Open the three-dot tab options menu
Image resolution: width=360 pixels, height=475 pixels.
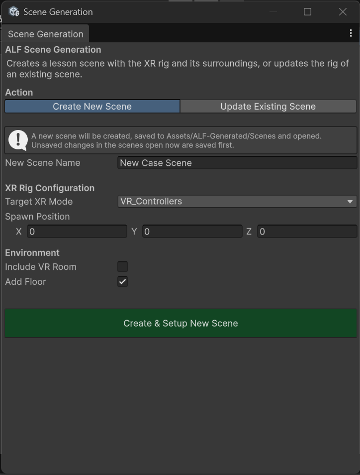point(351,33)
